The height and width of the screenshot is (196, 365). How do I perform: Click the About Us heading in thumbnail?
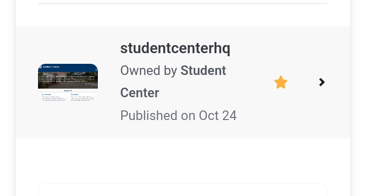[68, 91]
